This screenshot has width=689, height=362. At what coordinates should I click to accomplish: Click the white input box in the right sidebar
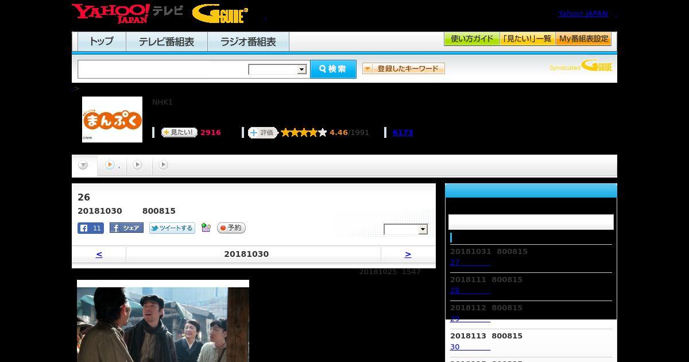tap(531, 222)
